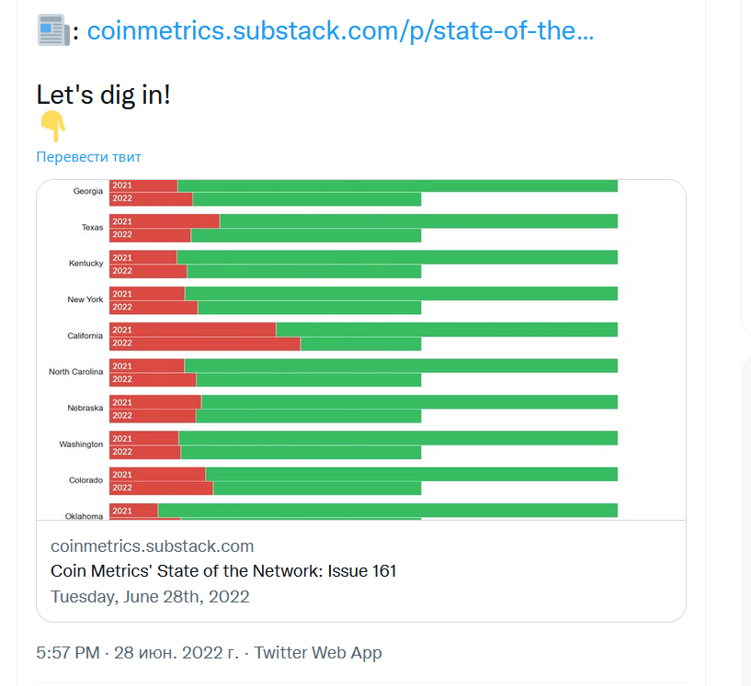Viewport: 751px width, 686px height.
Task: Click the 'Nebraska' chart label
Action: (85, 408)
